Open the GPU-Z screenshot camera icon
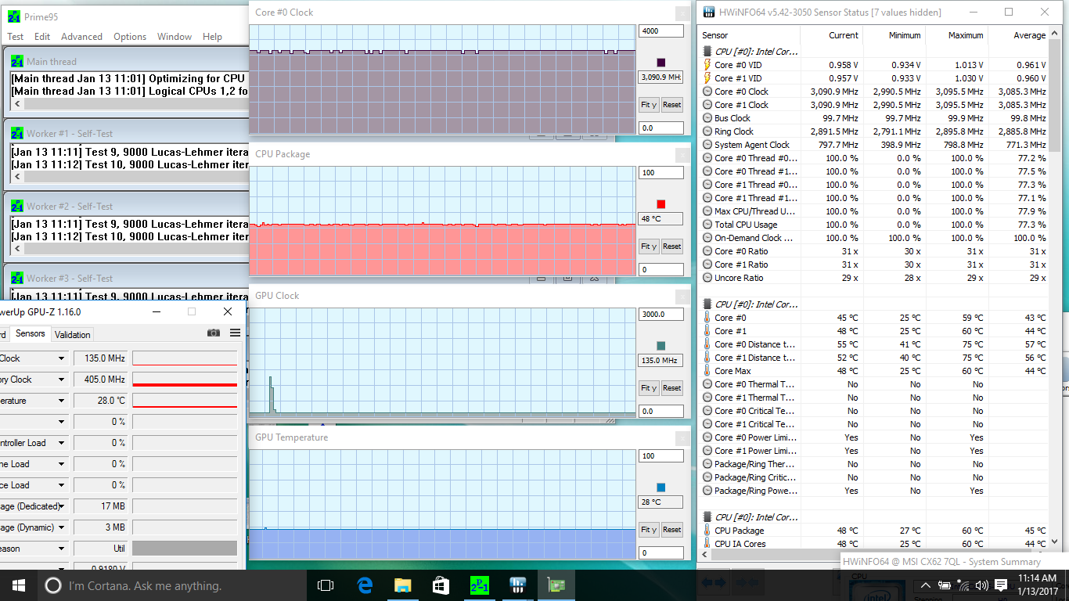Screen dimensions: 1069x601 pos(214,333)
